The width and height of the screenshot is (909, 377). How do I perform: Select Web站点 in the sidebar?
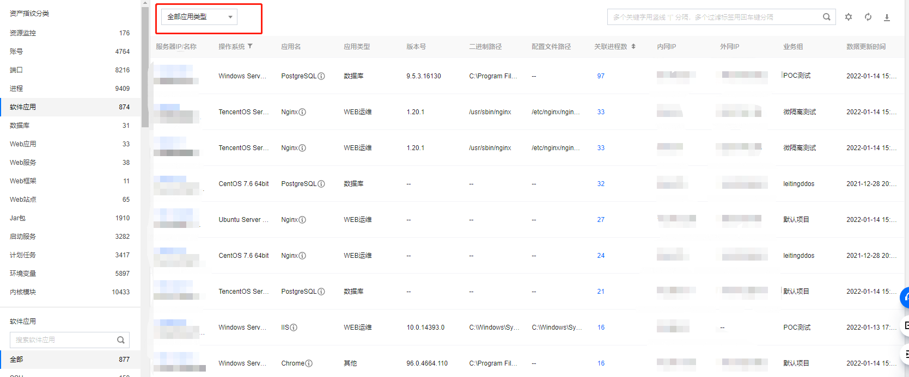pos(23,200)
